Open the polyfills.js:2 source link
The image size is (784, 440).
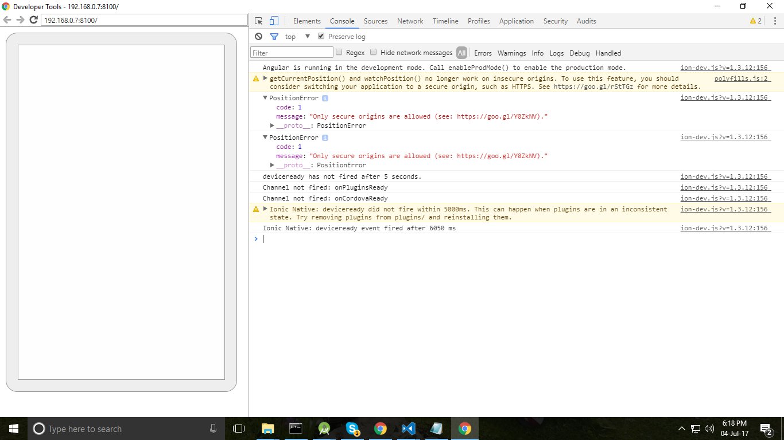[742, 78]
